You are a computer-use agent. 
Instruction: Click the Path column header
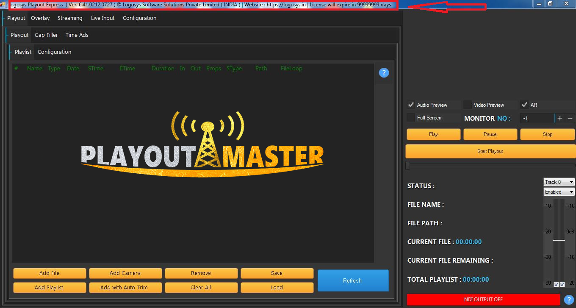click(261, 69)
